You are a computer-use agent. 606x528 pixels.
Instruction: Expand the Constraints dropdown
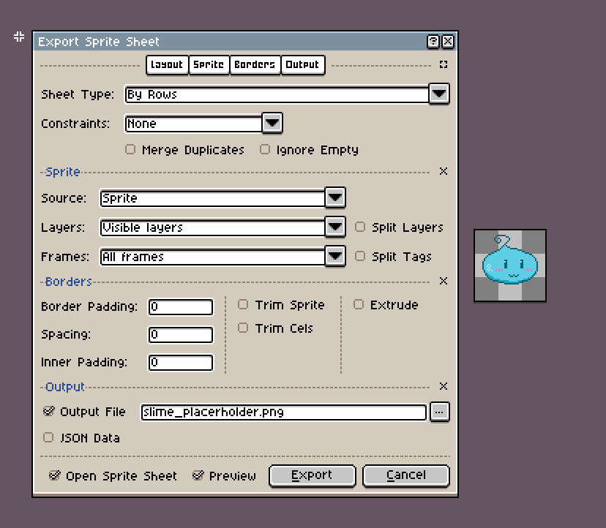272,123
